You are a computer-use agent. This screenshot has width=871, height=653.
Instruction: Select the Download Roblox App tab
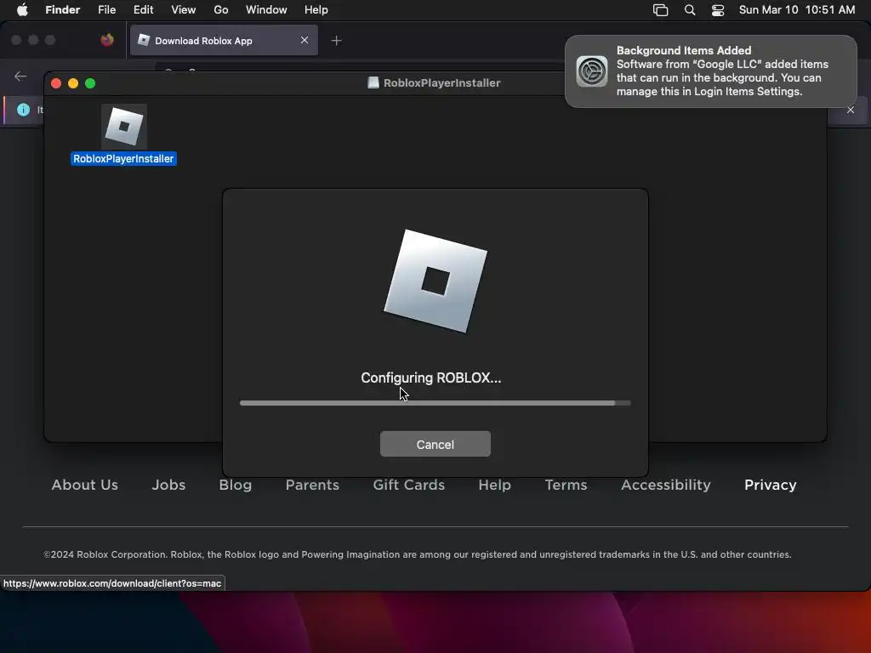click(224, 41)
